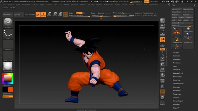Select the Escalar (Scale) tool
Viewport: 198px width, 111px height.
[x=55, y=14]
